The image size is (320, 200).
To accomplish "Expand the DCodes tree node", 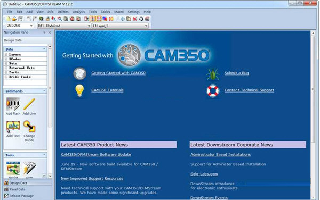I will click(x=6, y=59).
